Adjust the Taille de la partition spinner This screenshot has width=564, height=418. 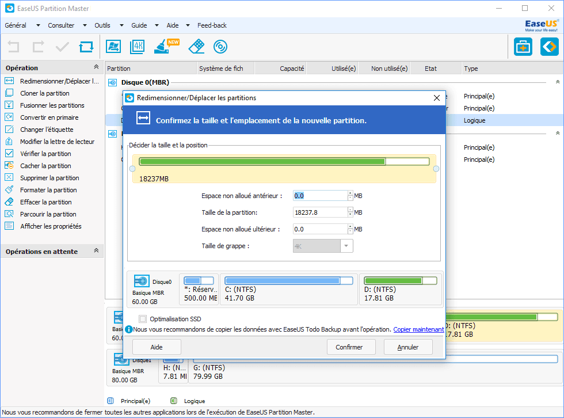350,212
